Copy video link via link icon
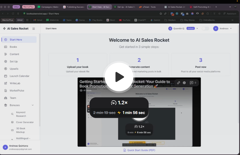Image resolution: width=240 pixels, height=155 pixels. click(x=178, y=83)
